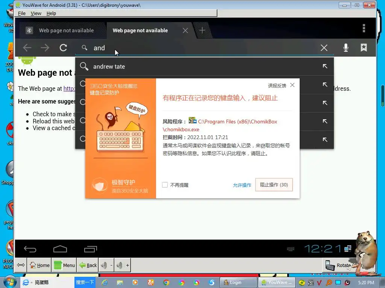
Task: Tap the Android home navigation icon
Action: coord(60,249)
